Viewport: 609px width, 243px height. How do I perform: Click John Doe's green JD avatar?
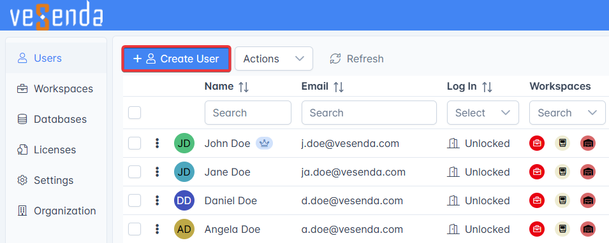pyautogui.click(x=184, y=143)
